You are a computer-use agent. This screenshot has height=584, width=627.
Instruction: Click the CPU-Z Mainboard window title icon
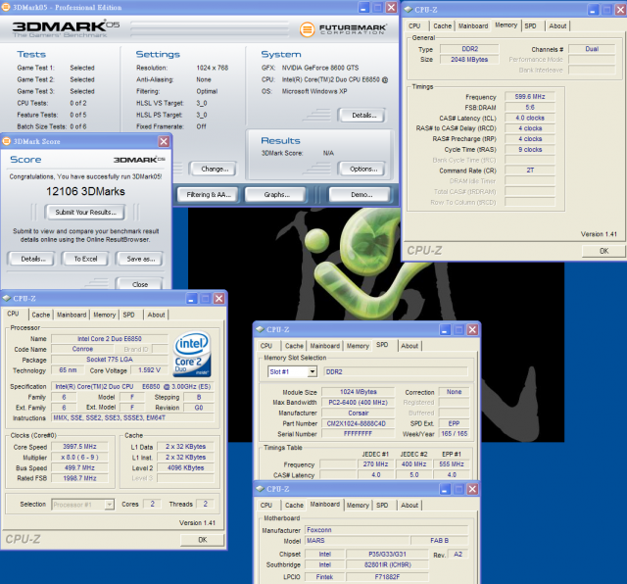point(261,489)
